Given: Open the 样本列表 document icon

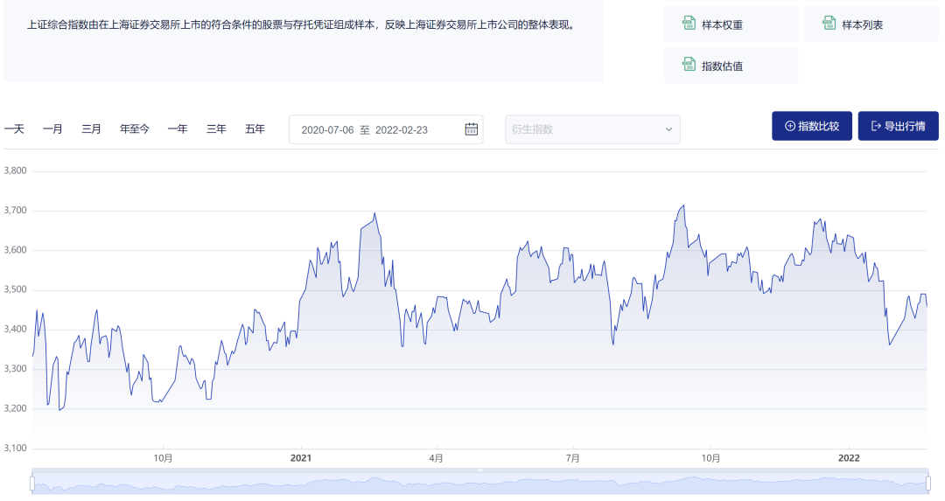Looking at the screenshot, I should [829, 24].
